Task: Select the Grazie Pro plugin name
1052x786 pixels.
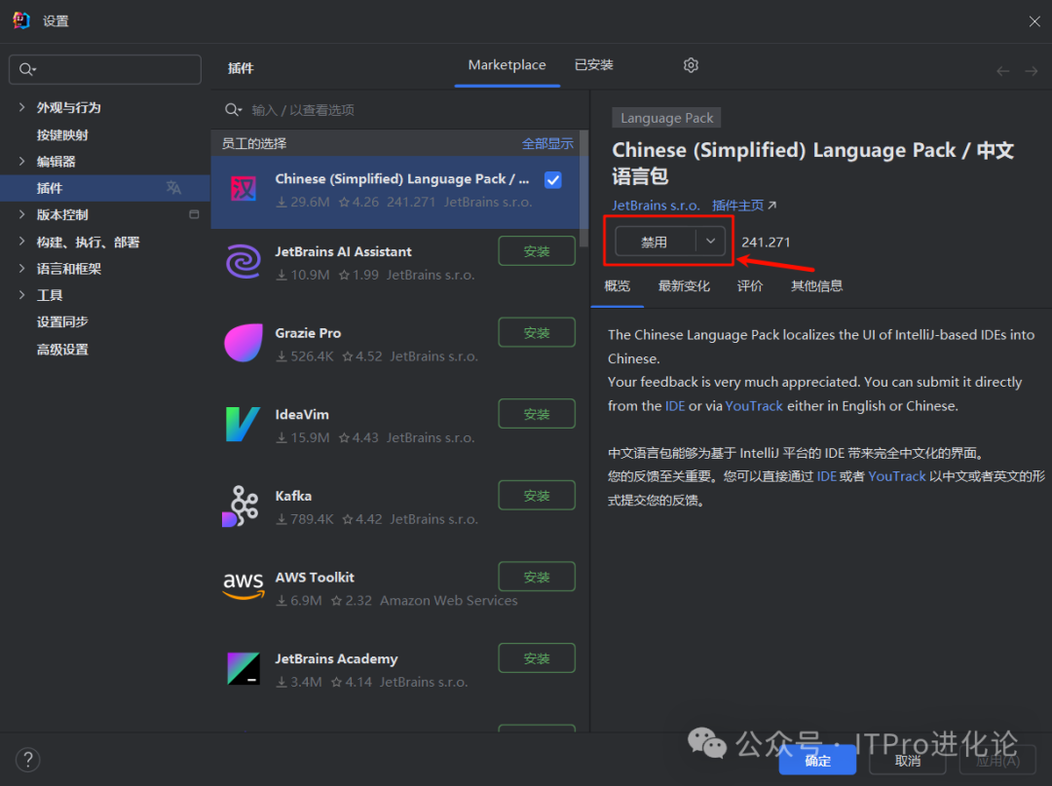Action: click(x=308, y=333)
